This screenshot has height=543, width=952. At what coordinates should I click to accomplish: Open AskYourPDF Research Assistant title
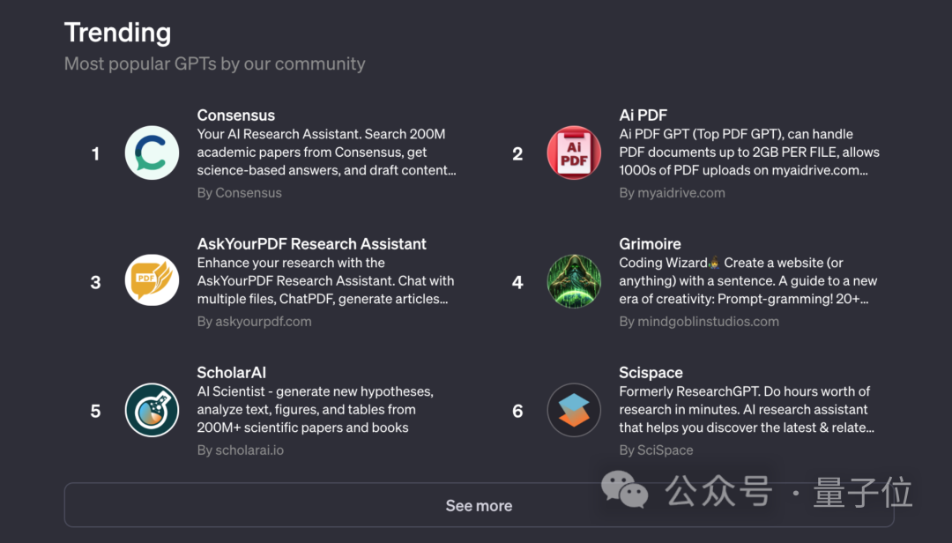pos(311,244)
